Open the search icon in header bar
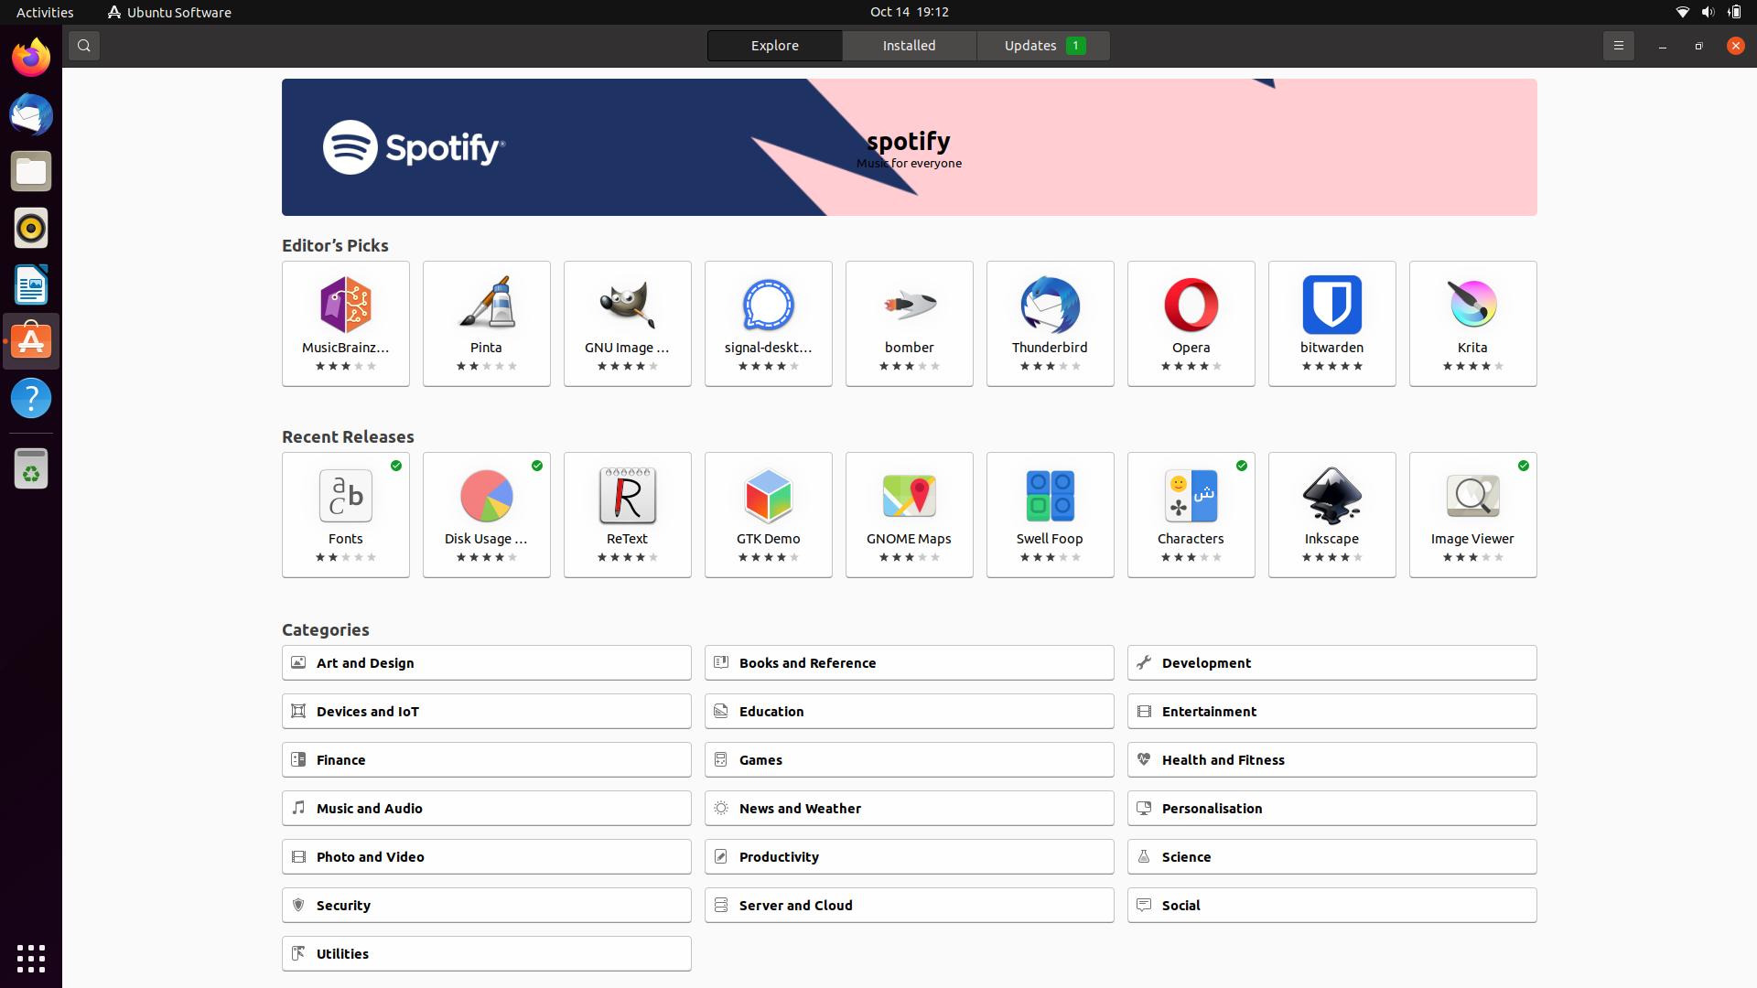Screen dimensions: 1757x988 tap(84, 46)
